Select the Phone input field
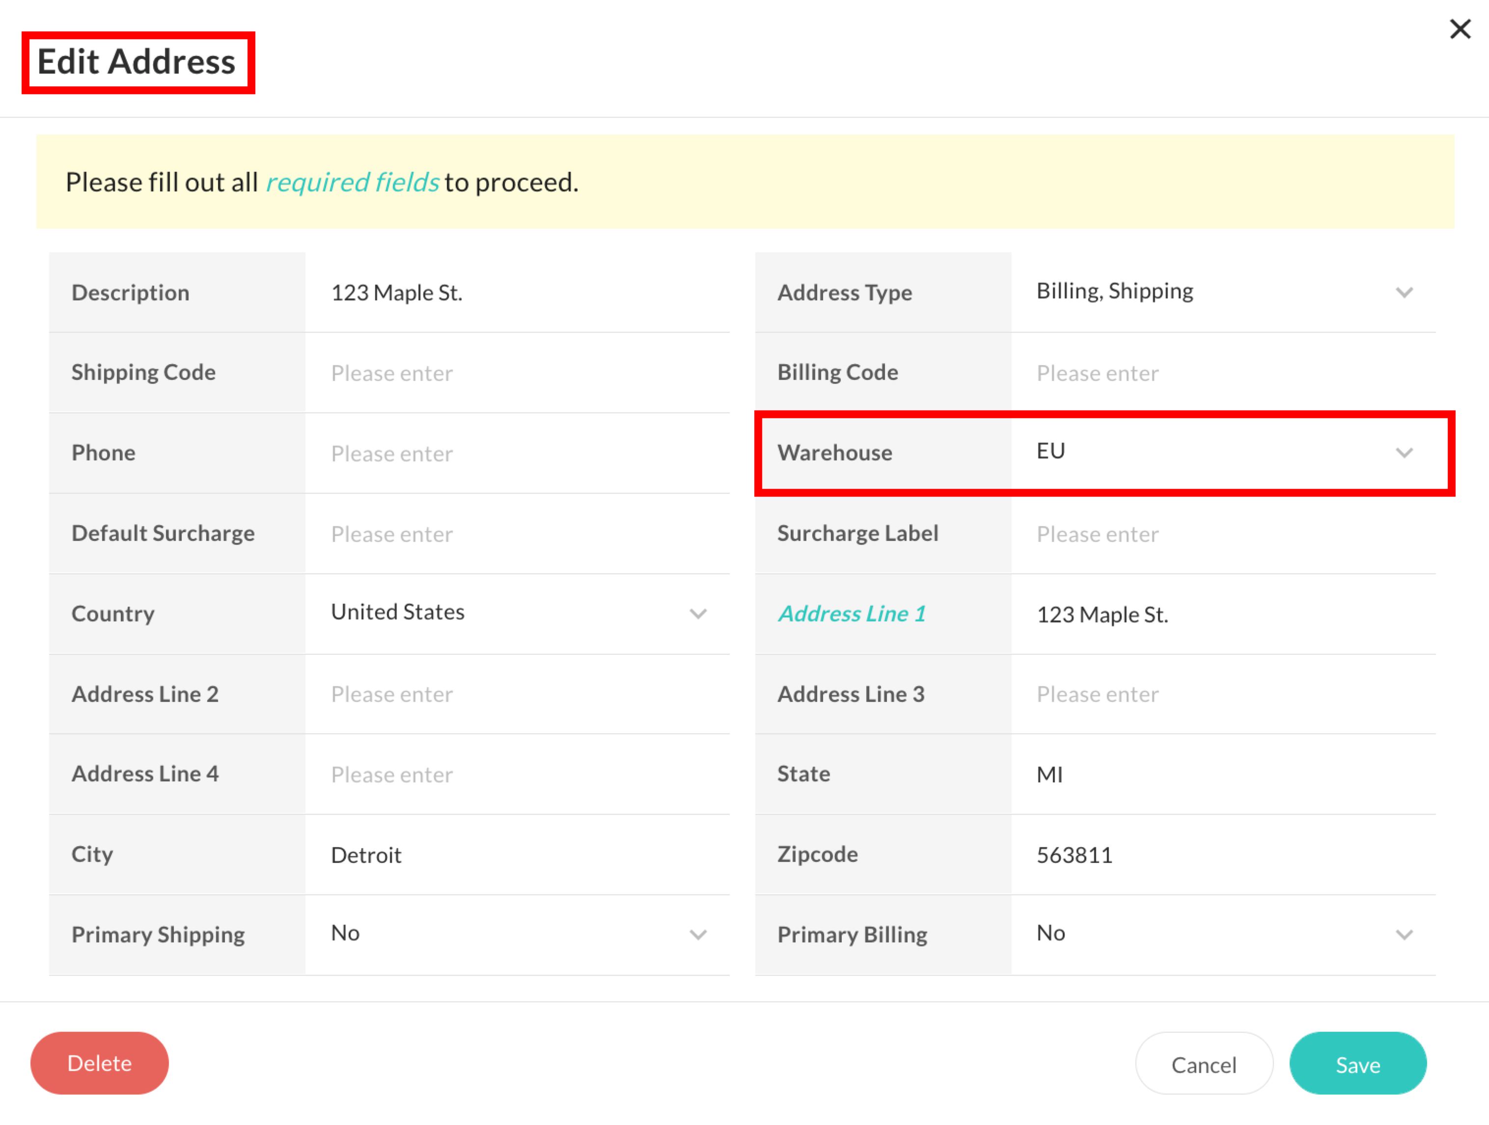 tap(517, 454)
